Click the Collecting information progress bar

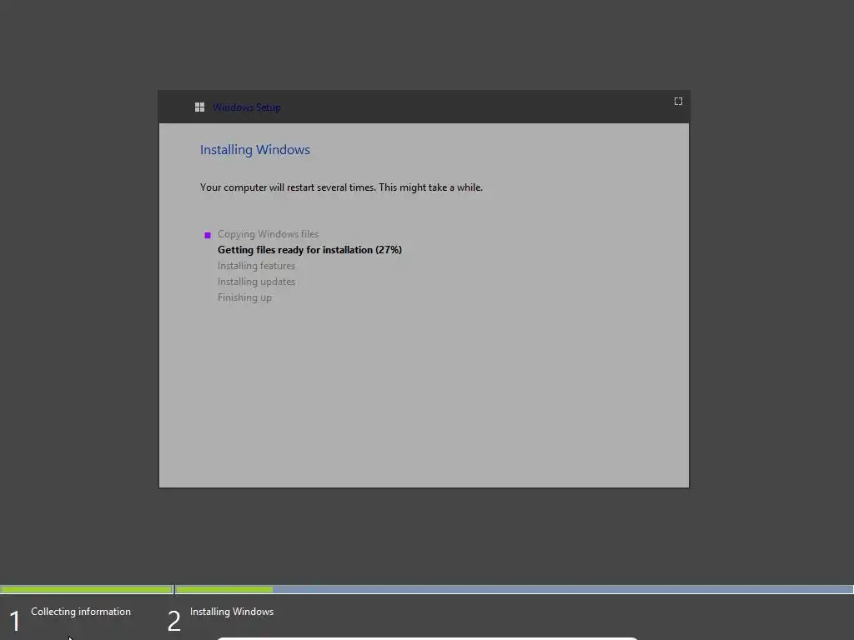point(87,589)
